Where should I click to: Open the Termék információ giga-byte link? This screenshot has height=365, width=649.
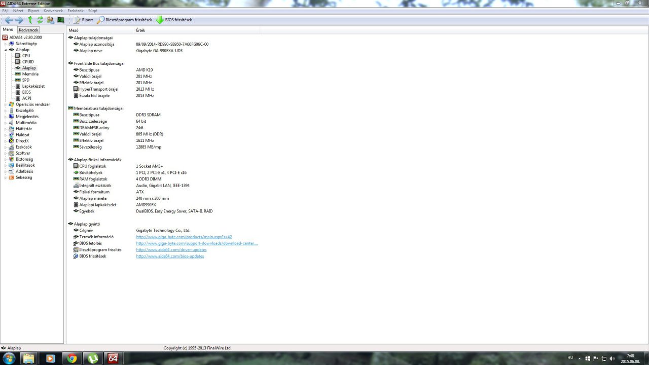(184, 237)
